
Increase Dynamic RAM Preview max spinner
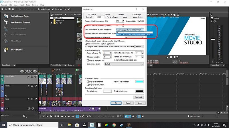[x=123, y=20]
